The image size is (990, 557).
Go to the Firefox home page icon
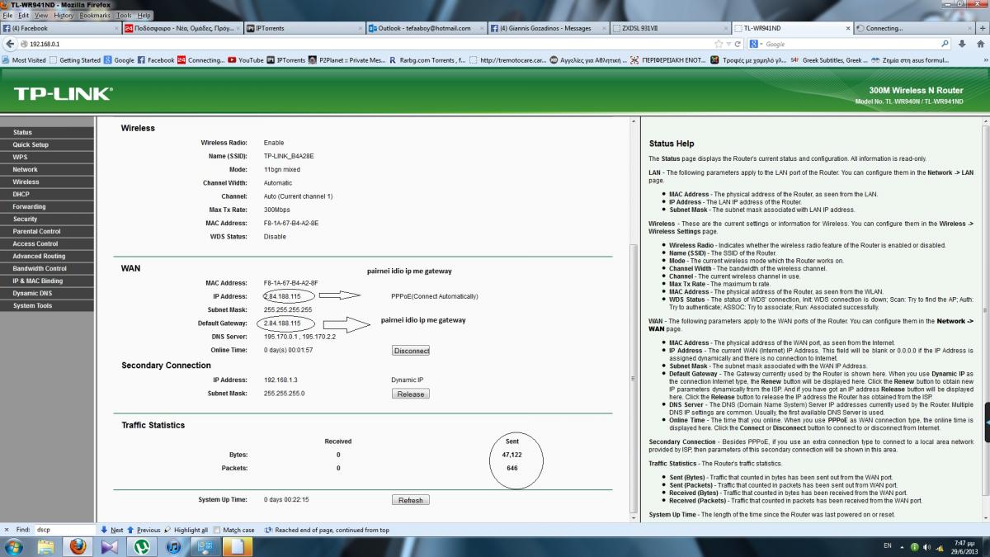[979, 44]
